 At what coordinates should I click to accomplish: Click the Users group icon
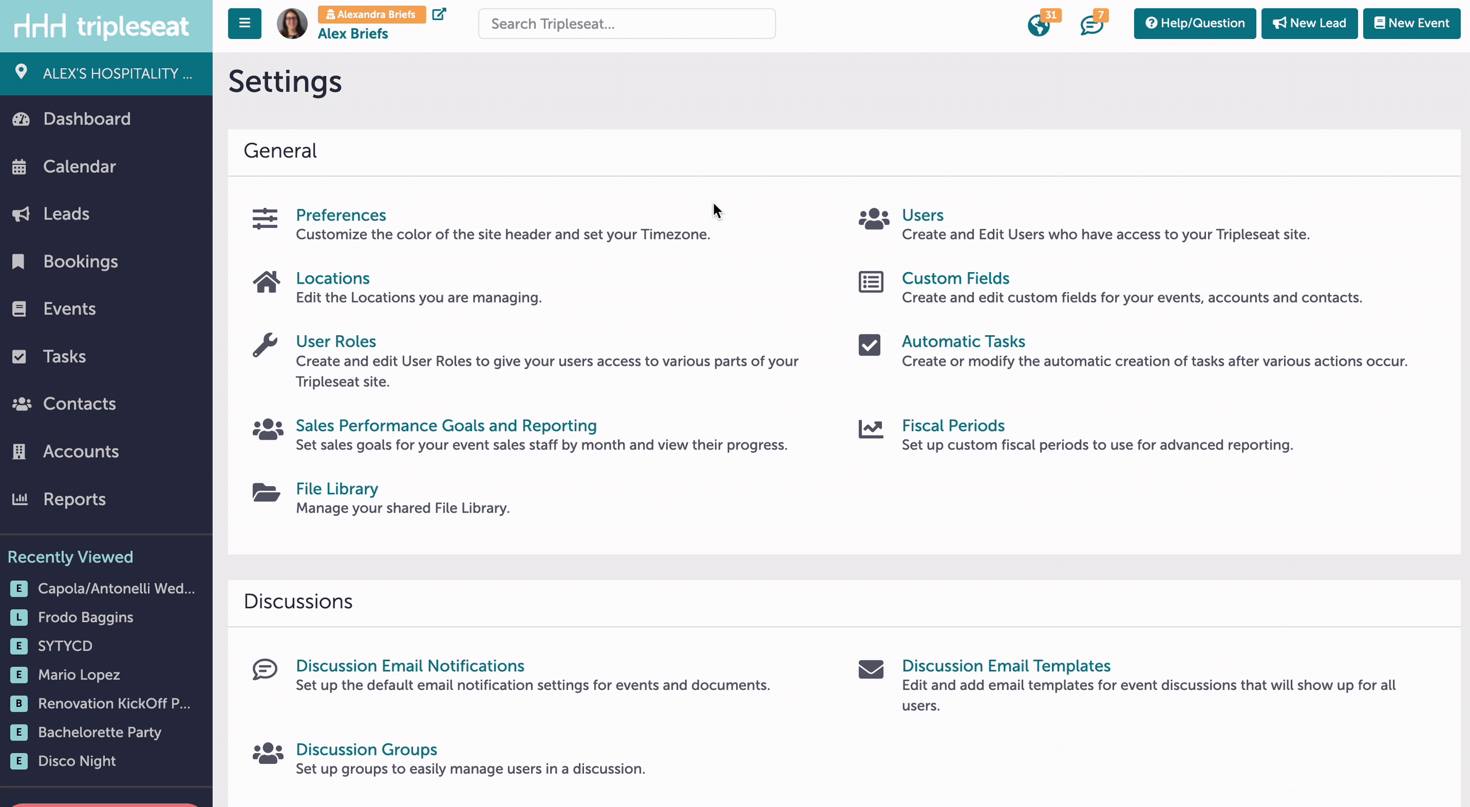pos(874,219)
